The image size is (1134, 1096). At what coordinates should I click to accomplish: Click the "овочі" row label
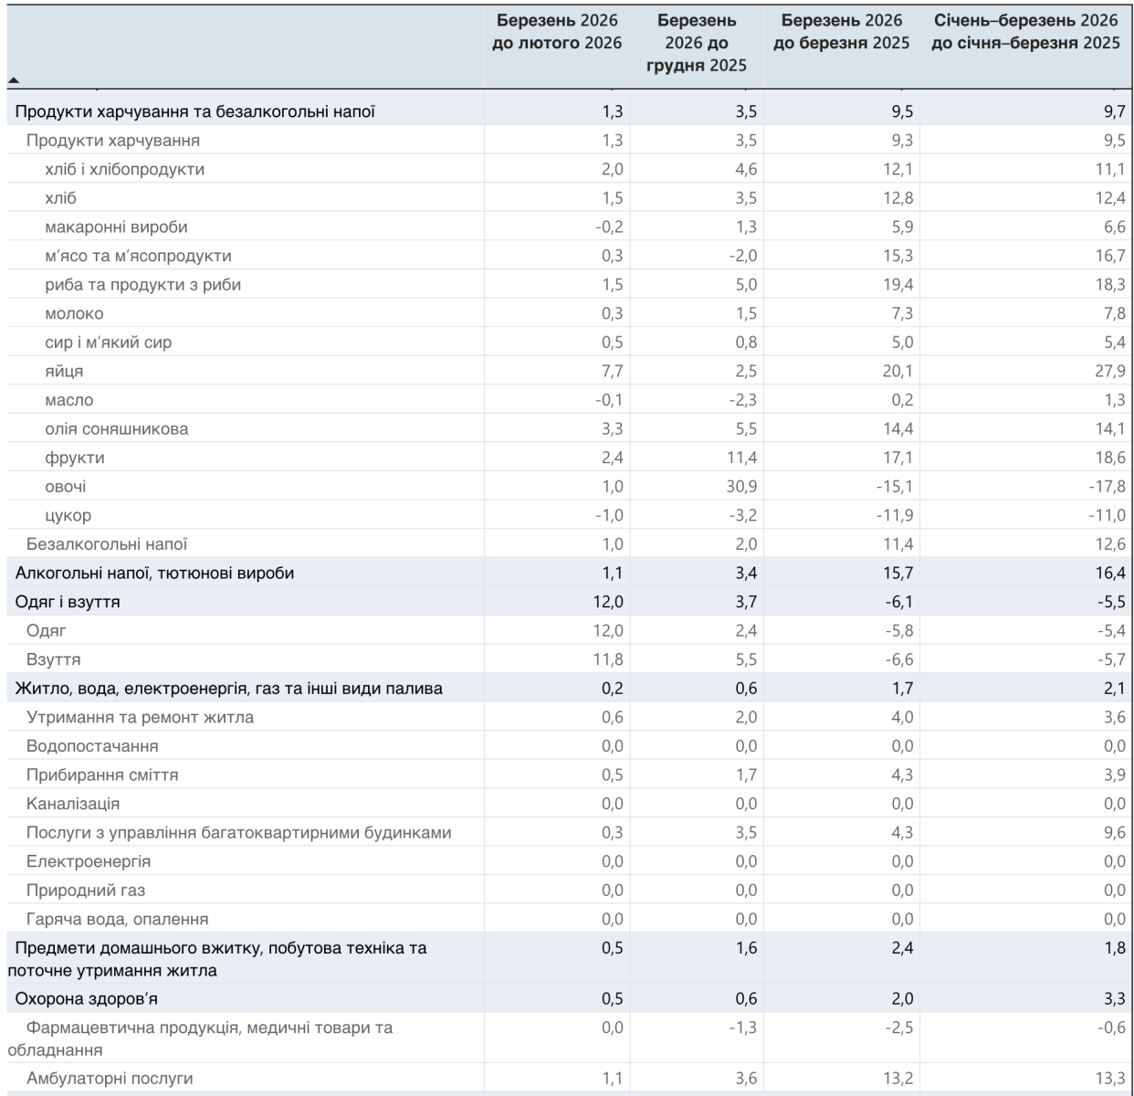(x=66, y=487)
